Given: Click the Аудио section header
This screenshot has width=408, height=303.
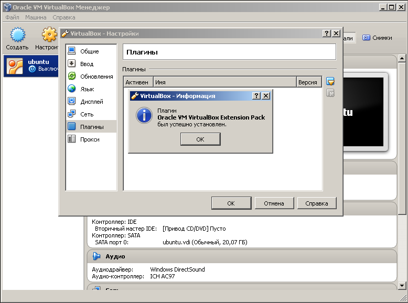Looking at the screenshot, I should [x=241, y=256].
